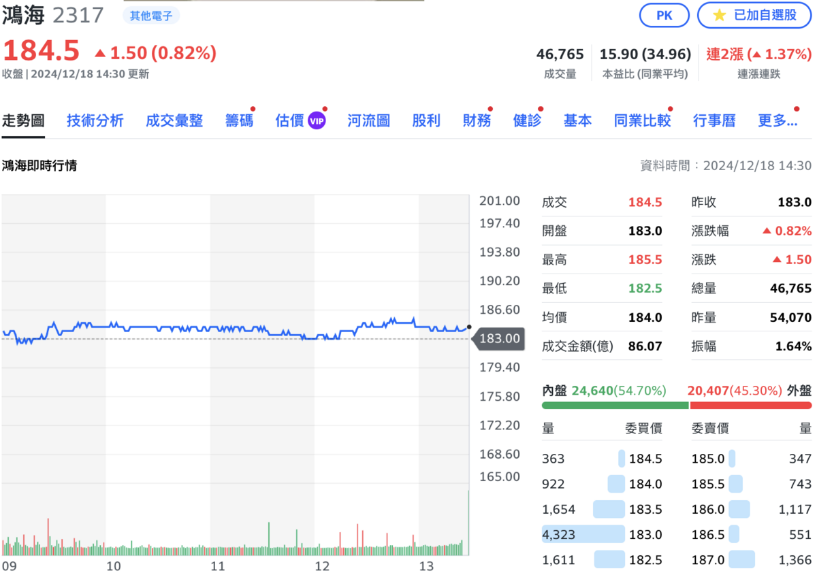Screen dimensions: 817x575
Task: Switch to the 籌碼 tab
Action: point(239,121)
